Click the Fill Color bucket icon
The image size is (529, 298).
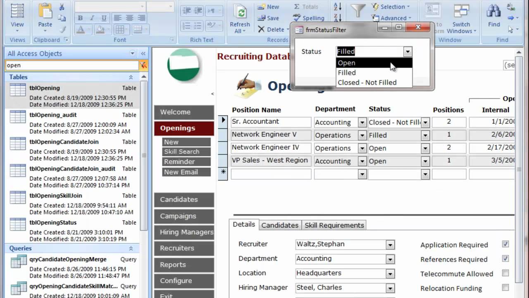coord(100,29)
